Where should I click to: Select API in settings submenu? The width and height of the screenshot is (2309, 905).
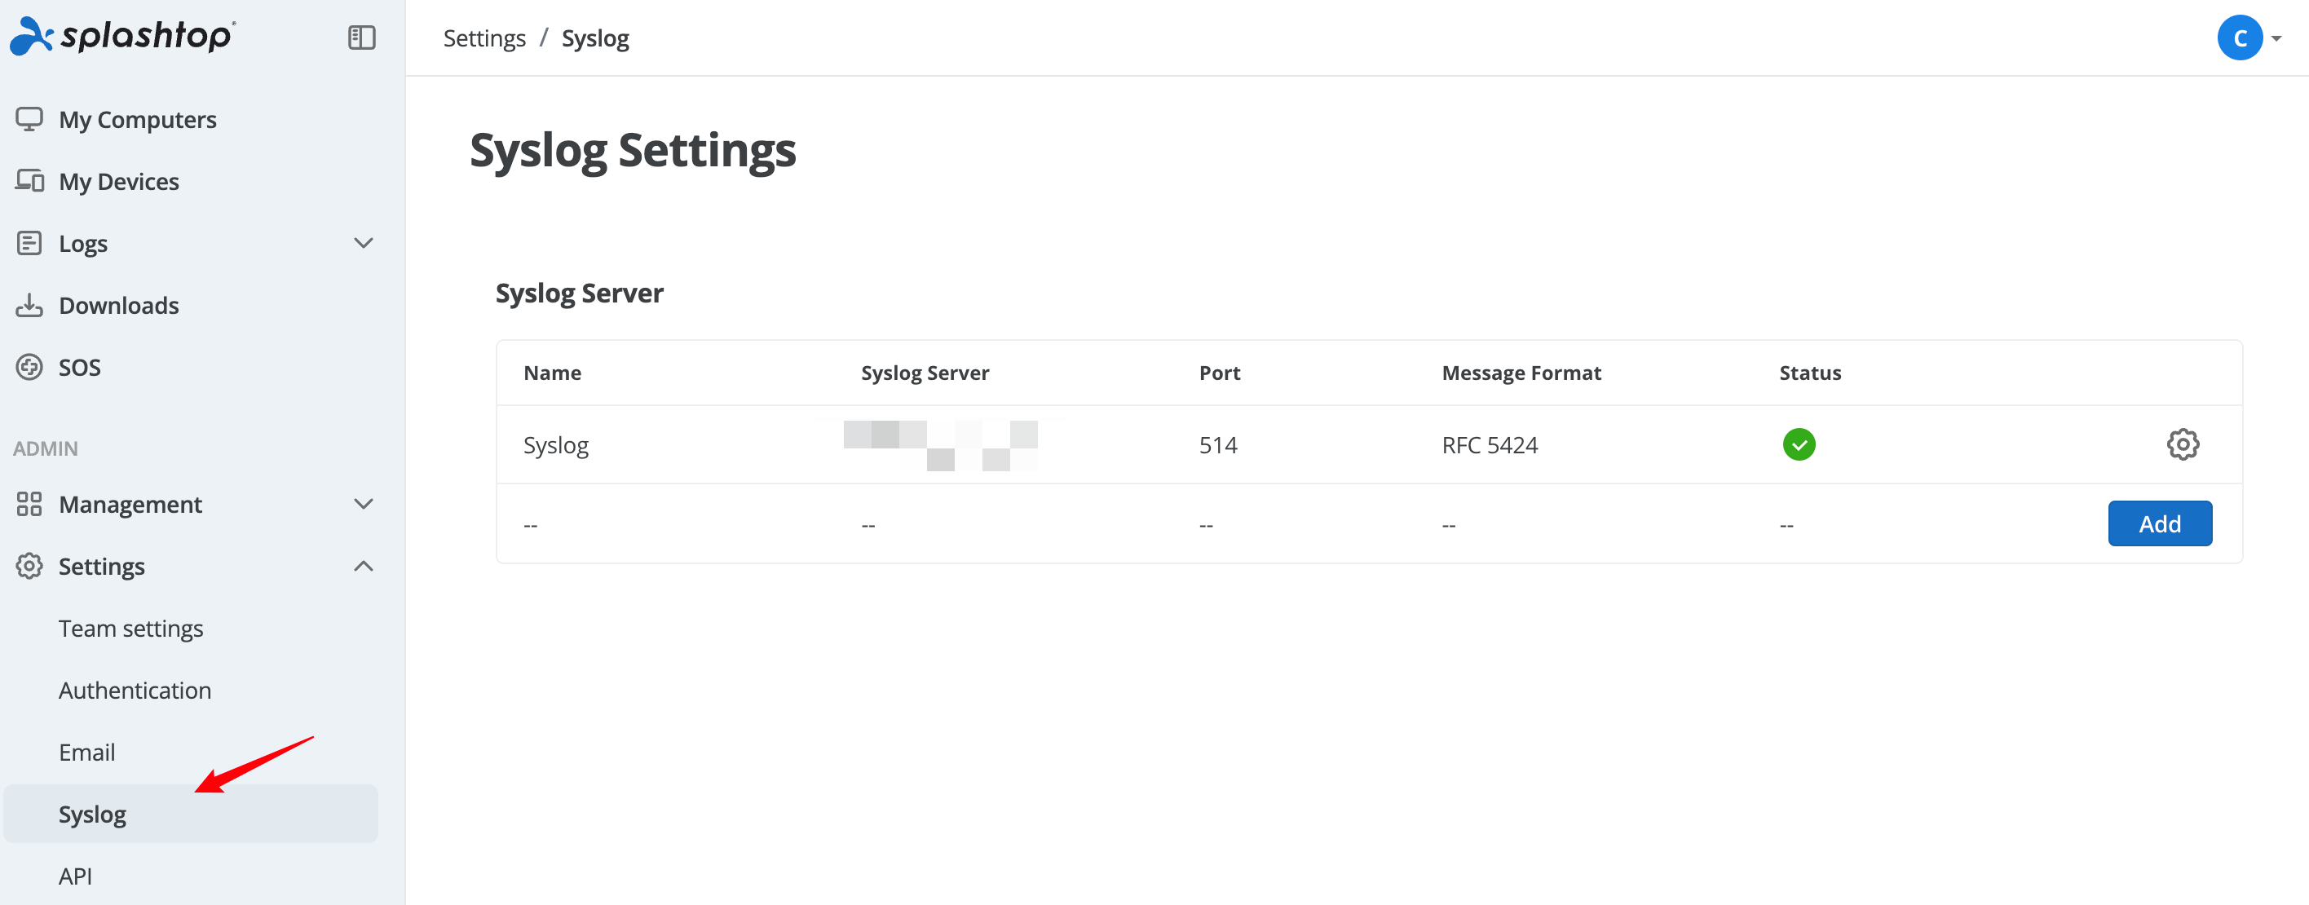click(x=75, y=876)
